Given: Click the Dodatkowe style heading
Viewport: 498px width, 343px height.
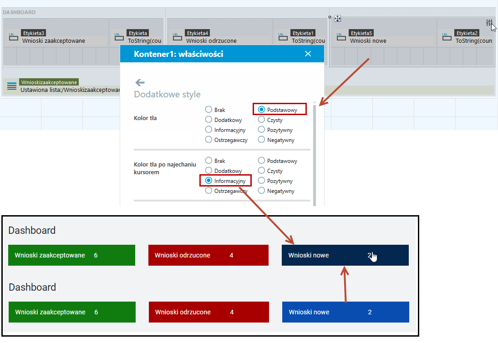Looking at the screenshot, I should pyautogui.click(x=167, y=94).
